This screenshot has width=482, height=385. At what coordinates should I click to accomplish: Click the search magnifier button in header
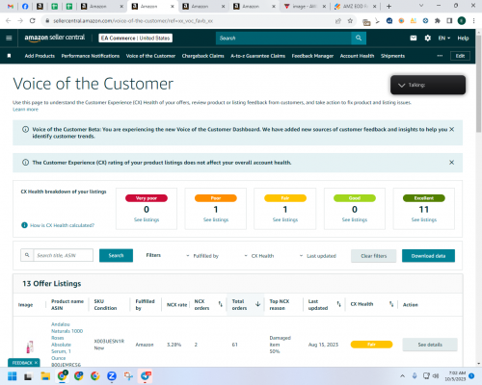[x=359, y=38]
